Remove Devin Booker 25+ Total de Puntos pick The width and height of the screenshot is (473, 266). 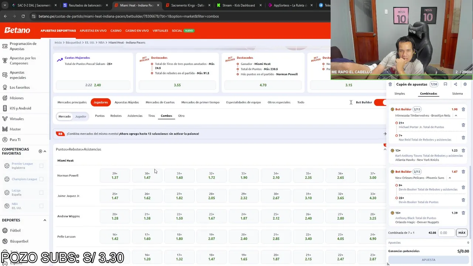[x=463, y=200]
